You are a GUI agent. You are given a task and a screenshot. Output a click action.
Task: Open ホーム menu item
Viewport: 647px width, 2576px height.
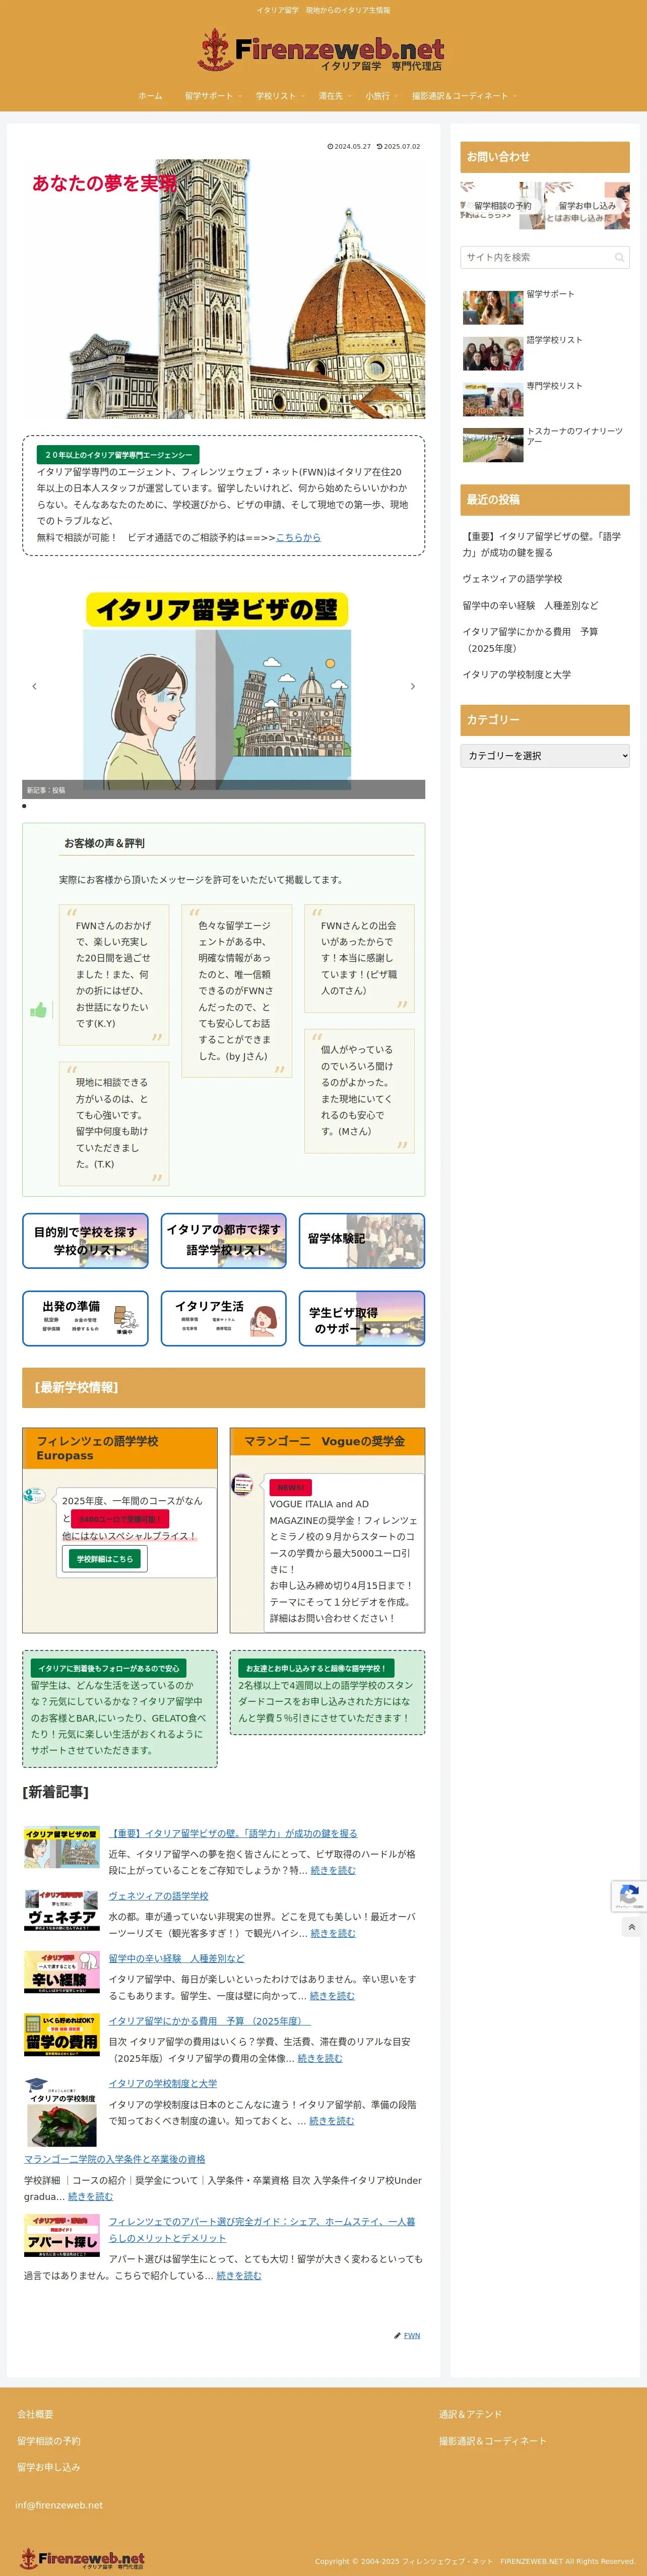150,96
